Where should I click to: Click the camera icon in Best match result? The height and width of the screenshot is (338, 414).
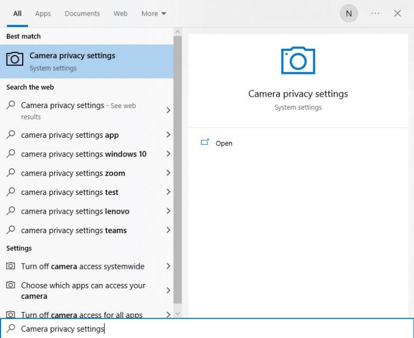click(15, 59)
